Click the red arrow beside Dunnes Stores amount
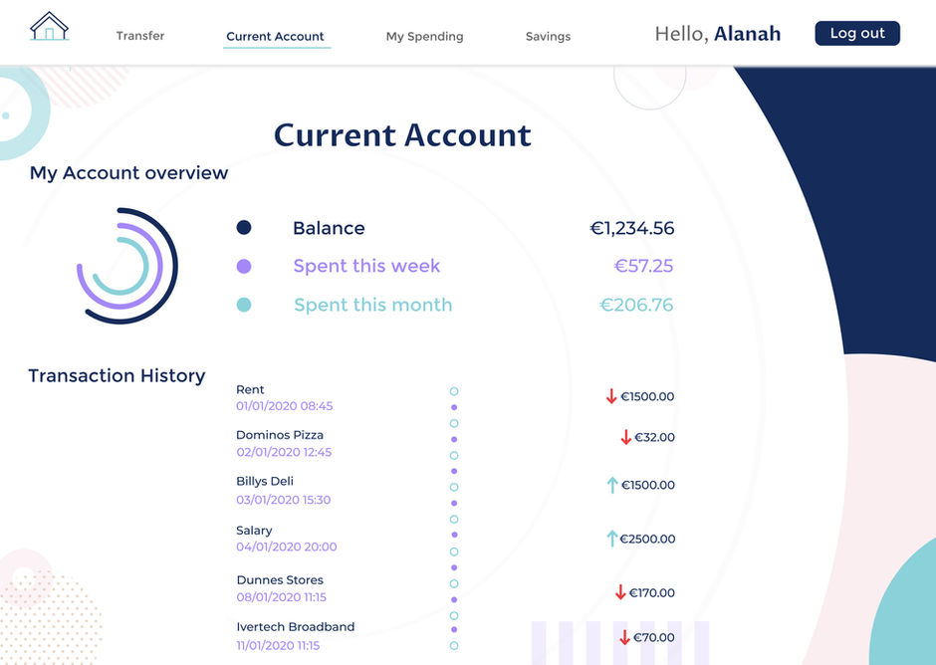936x665 pixels. point(620,592)
